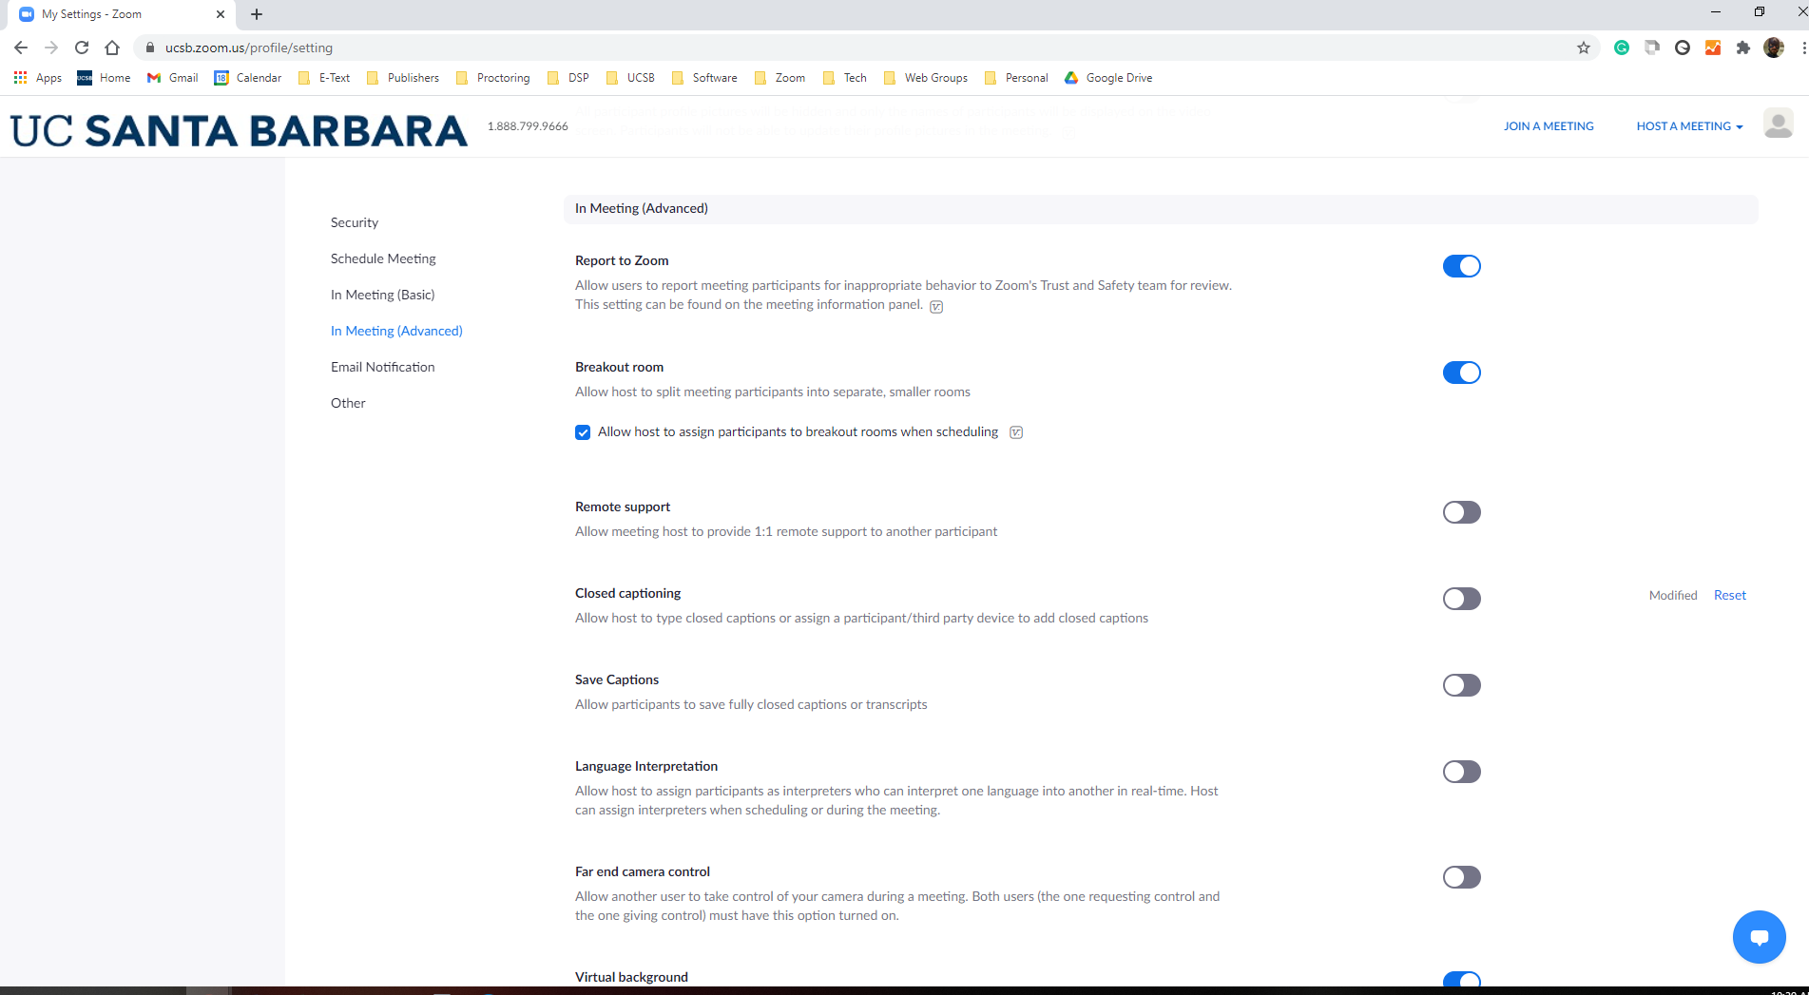Open the Tech bookmark folder
The height and width of the screenshot is (995, 1809).
[x=845, y=78]
